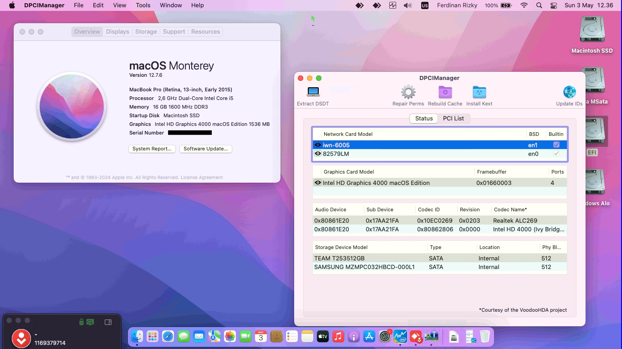This screenshot has width=622, height=349.
Task: Open Trash in the Dock
Action: coord(484,336)
